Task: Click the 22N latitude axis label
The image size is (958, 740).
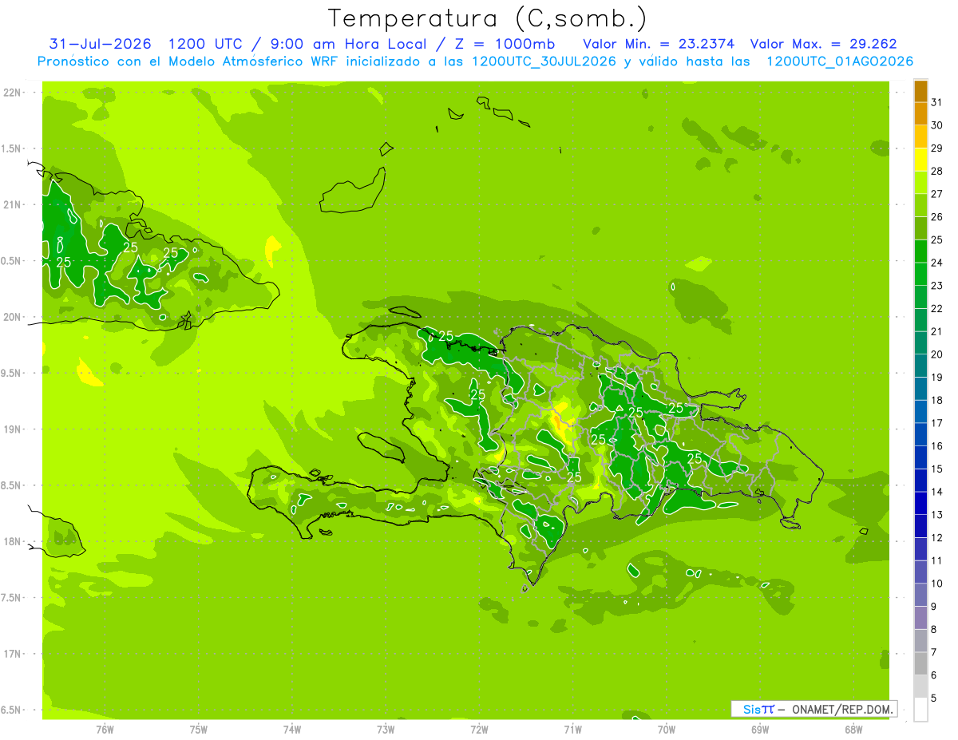Action: 12,93
